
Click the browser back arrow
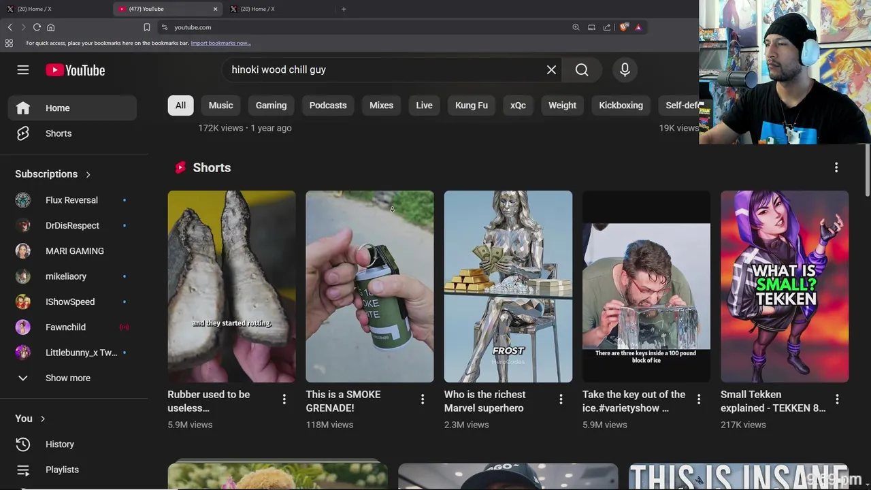pyautogui.click(x=10, y=27)
